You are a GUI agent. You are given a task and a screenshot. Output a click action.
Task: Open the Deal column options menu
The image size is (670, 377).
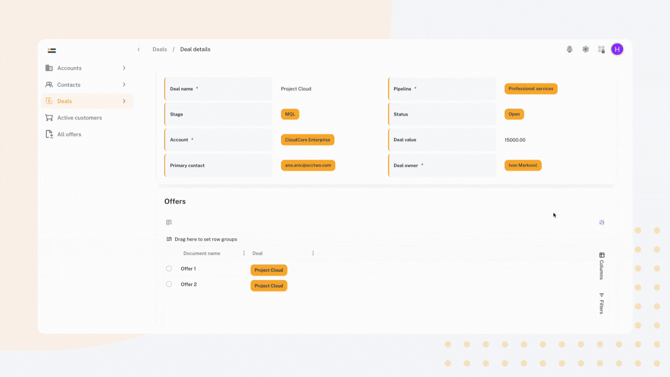[313, 253]
